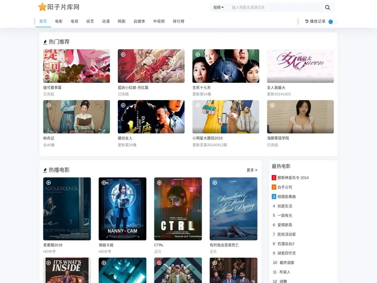Click the 更多 link beside 热播电影

pos(252,170)
